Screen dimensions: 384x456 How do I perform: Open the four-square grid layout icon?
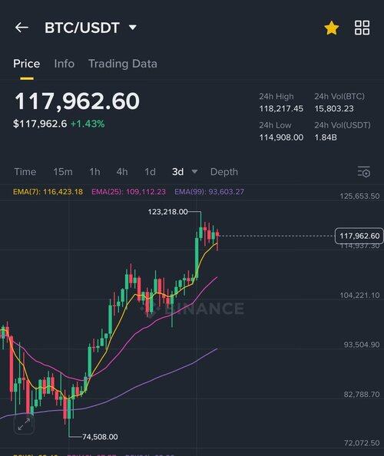pos(362,28)
